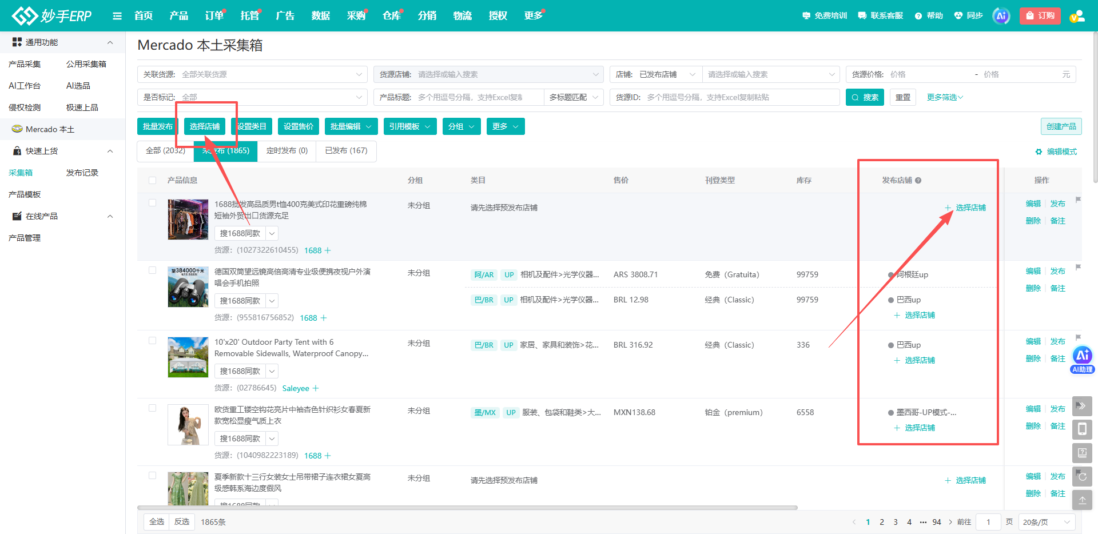Click the 订购 order button
The height and width of the screenshot is (534, 1098).
pos(1040,16)
